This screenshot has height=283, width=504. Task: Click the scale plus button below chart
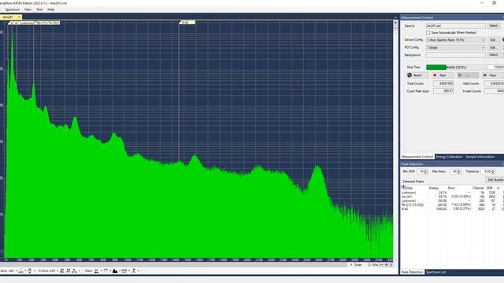pos(387,265)
